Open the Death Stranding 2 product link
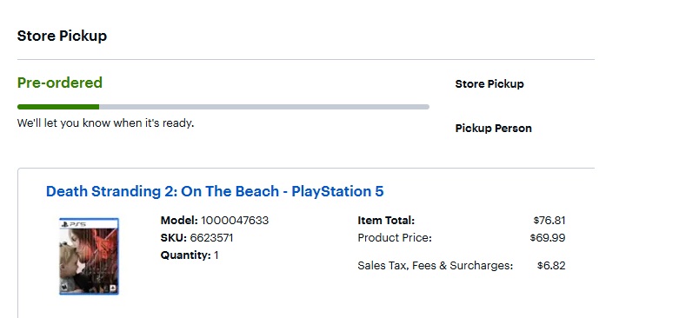 [215, 191]
